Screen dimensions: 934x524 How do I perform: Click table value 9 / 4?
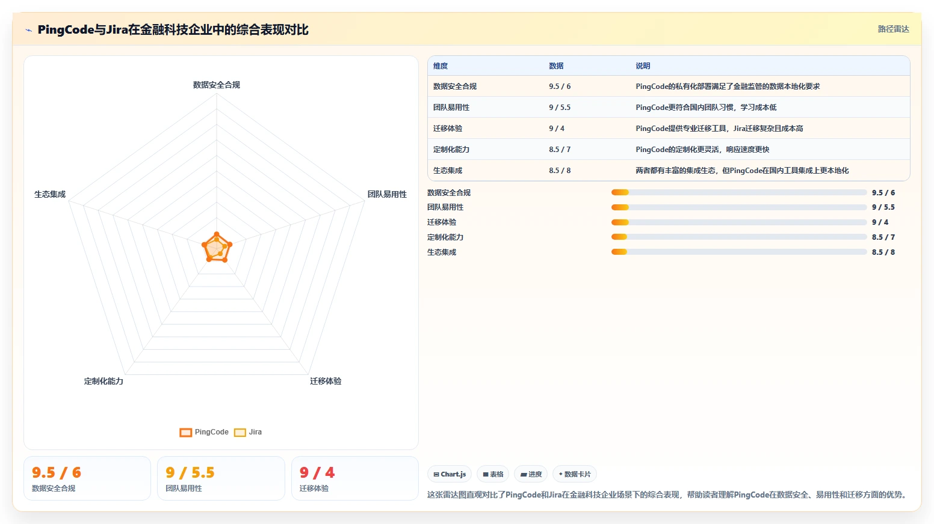coord(557,129)
